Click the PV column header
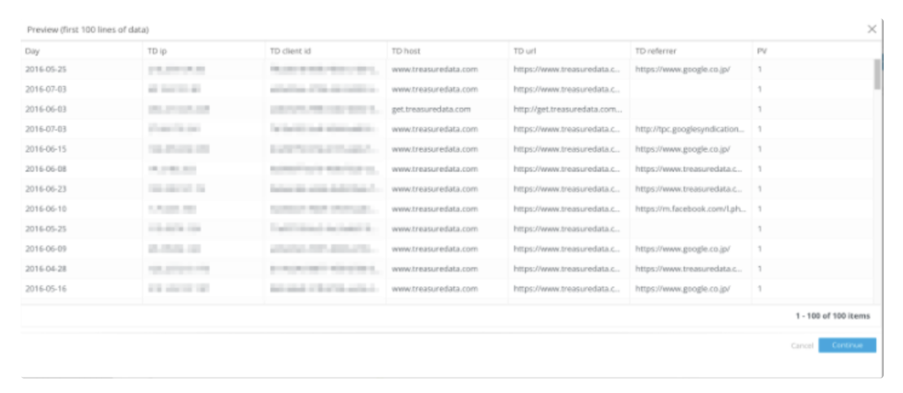The width and height of the screenshot is (903, 393). 762,51
